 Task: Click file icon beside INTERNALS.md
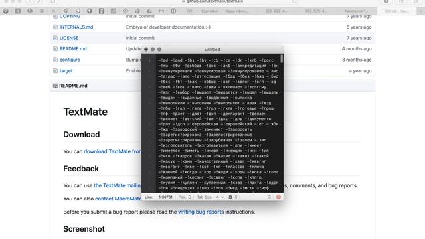pos(55,27)
